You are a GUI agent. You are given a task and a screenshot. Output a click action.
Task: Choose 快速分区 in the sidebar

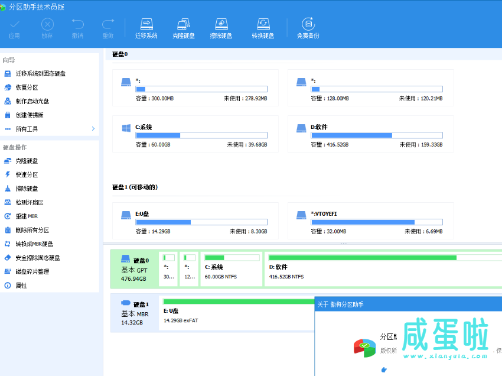click(x=27, y=174)
